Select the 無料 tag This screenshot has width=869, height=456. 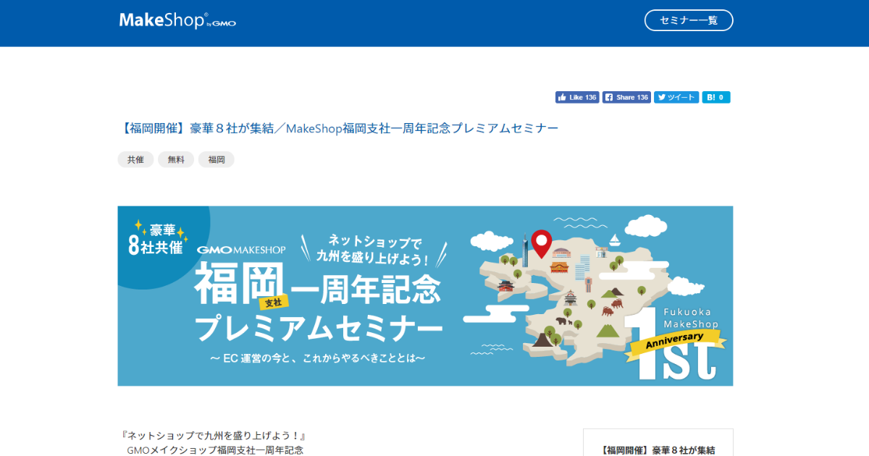point(176,159)
